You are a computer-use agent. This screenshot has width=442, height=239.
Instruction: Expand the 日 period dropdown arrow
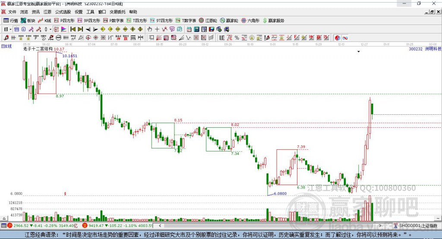[10, 29]
